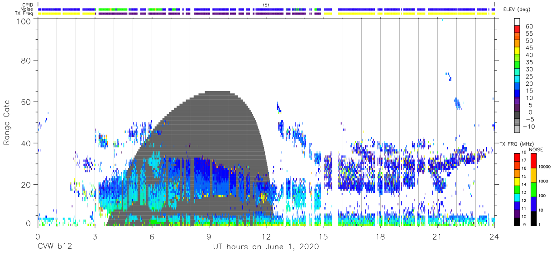Click the 6 tick on UT hours axis

[152, 236]
